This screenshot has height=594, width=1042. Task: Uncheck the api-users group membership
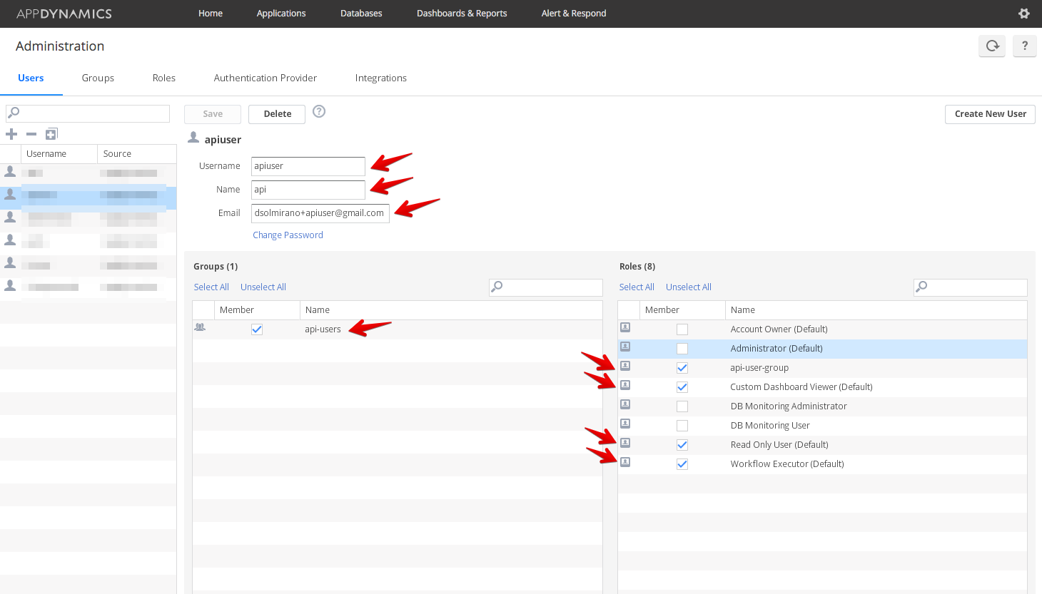pos(257,329)
